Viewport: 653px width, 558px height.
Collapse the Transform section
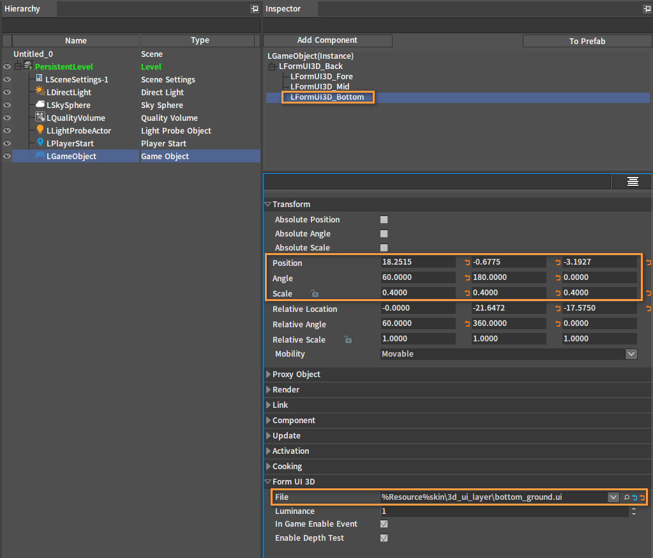268,205
